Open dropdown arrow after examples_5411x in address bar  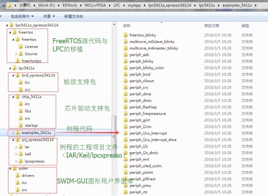coord(256,5)
